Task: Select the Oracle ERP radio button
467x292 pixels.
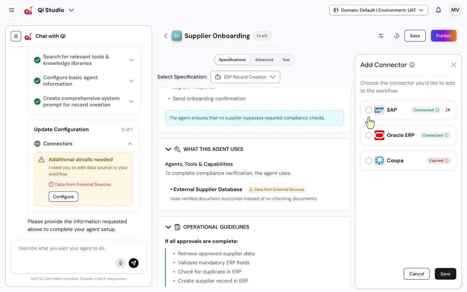Action: (369, 135)
